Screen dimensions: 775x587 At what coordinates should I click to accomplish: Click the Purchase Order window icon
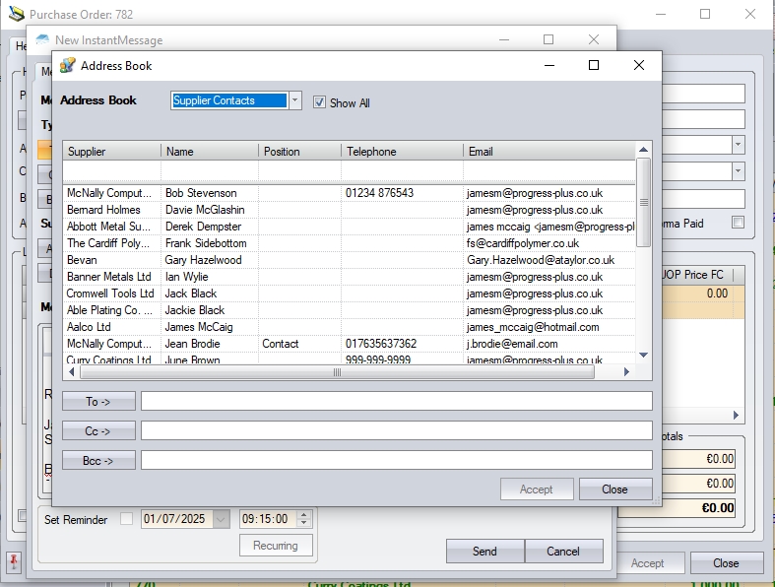(15, 15)
